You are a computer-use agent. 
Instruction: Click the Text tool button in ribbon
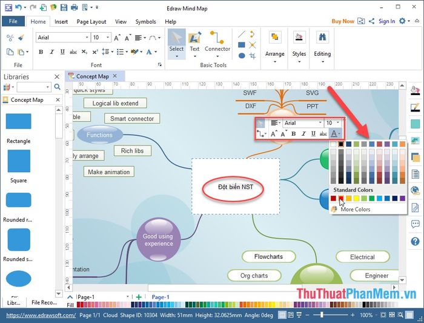(194, 44)
